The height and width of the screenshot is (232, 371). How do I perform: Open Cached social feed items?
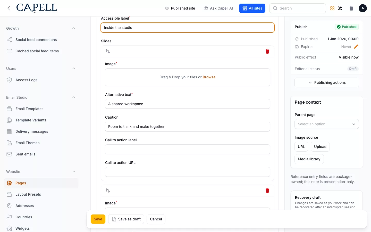(x=41, y=51)
